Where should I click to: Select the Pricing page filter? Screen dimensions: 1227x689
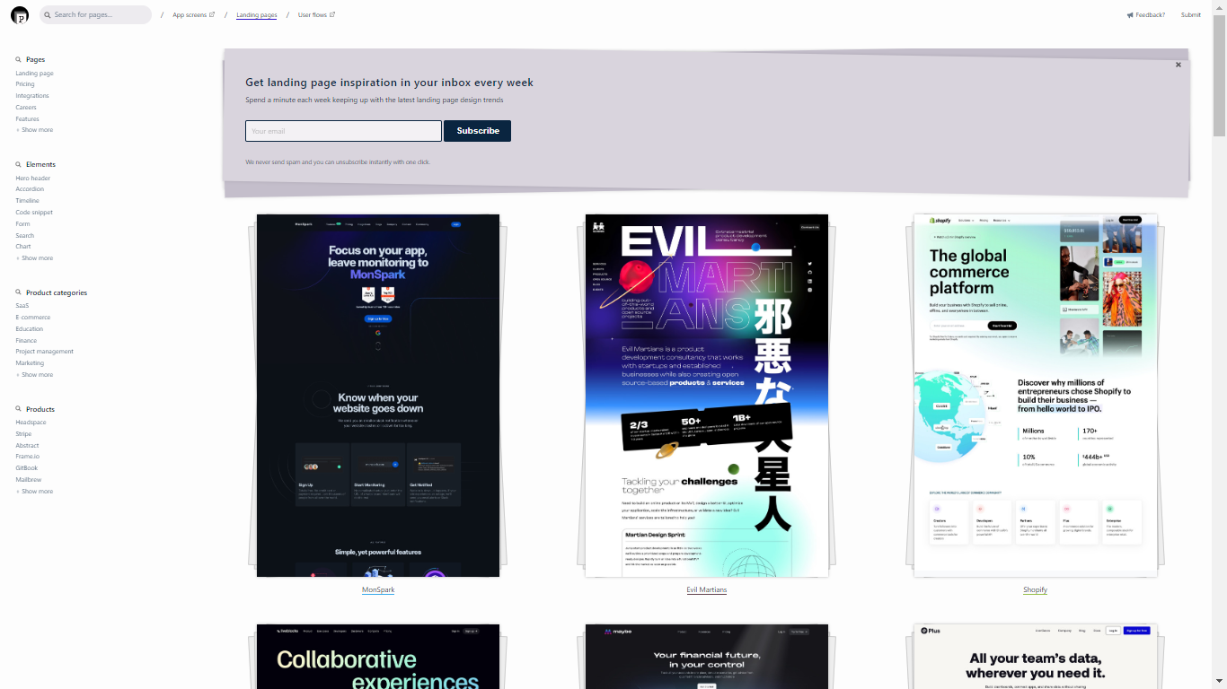(25, 84)
